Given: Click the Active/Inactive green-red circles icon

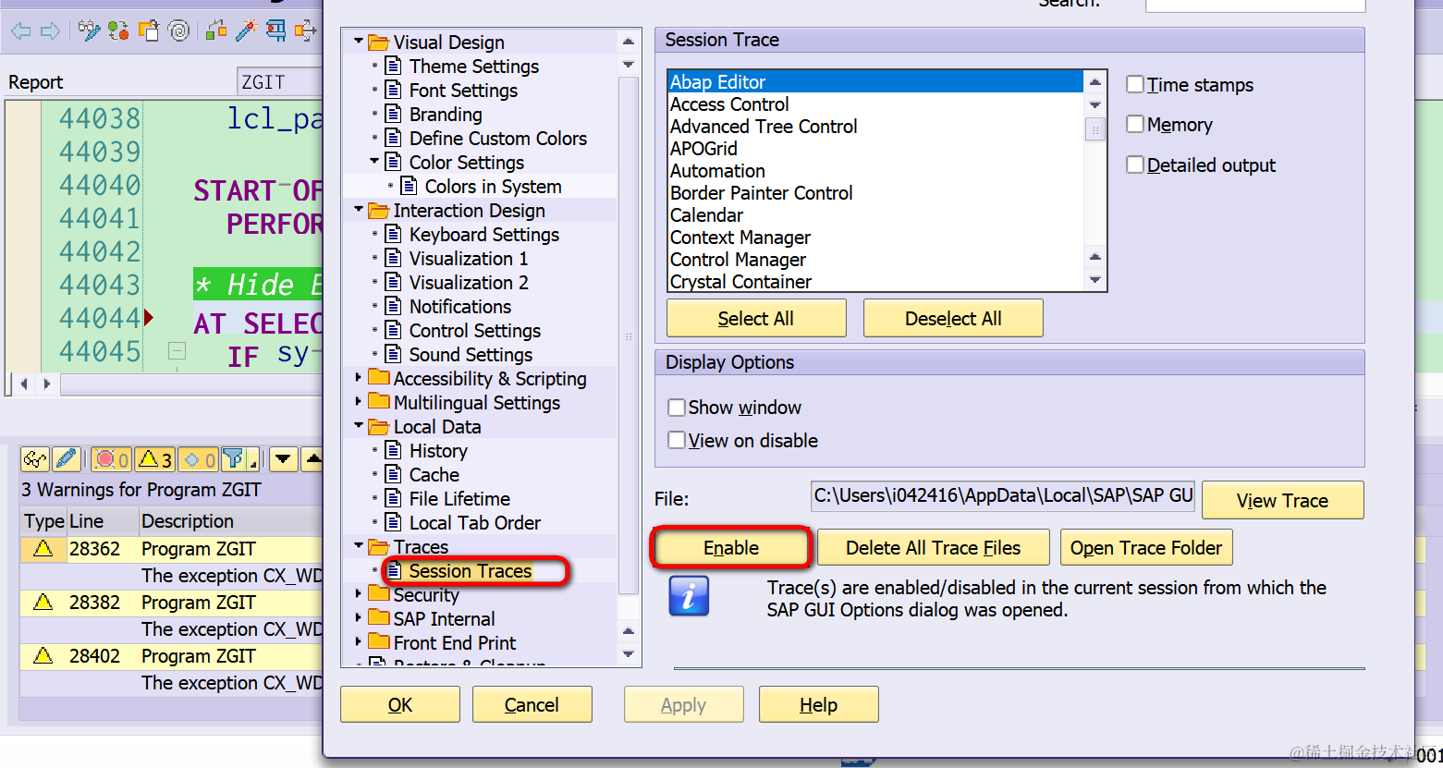Looking at the screenshot, I should 118,30.
